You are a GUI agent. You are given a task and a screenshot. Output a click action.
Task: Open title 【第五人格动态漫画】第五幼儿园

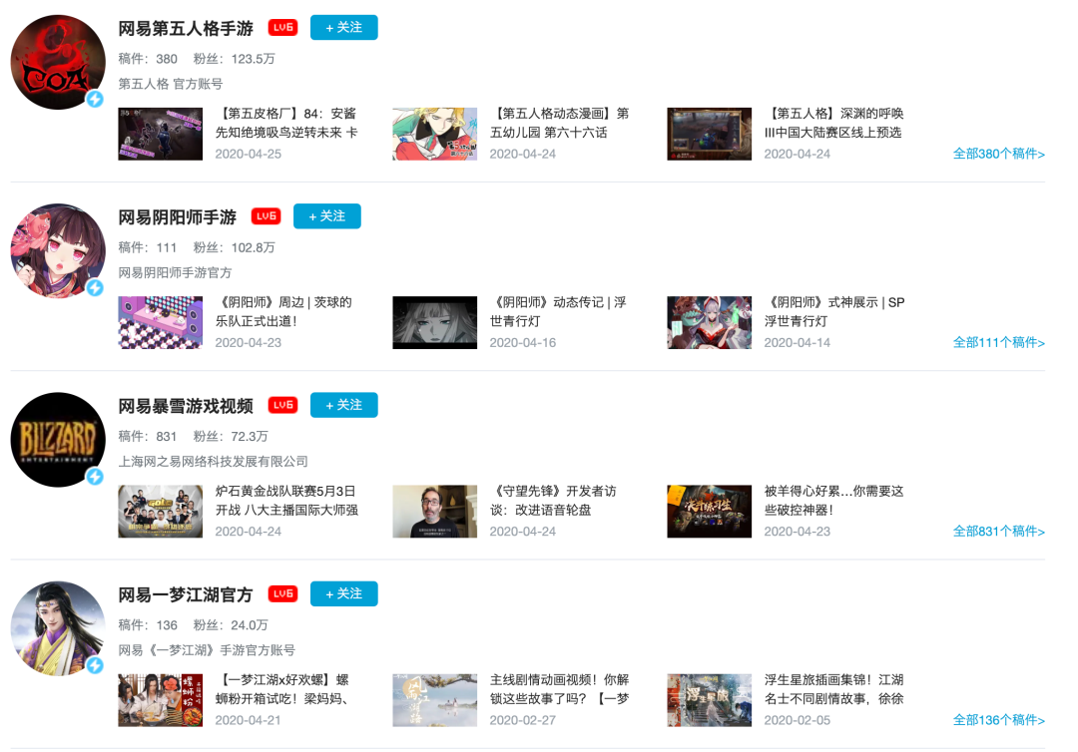tap(560, 123)
